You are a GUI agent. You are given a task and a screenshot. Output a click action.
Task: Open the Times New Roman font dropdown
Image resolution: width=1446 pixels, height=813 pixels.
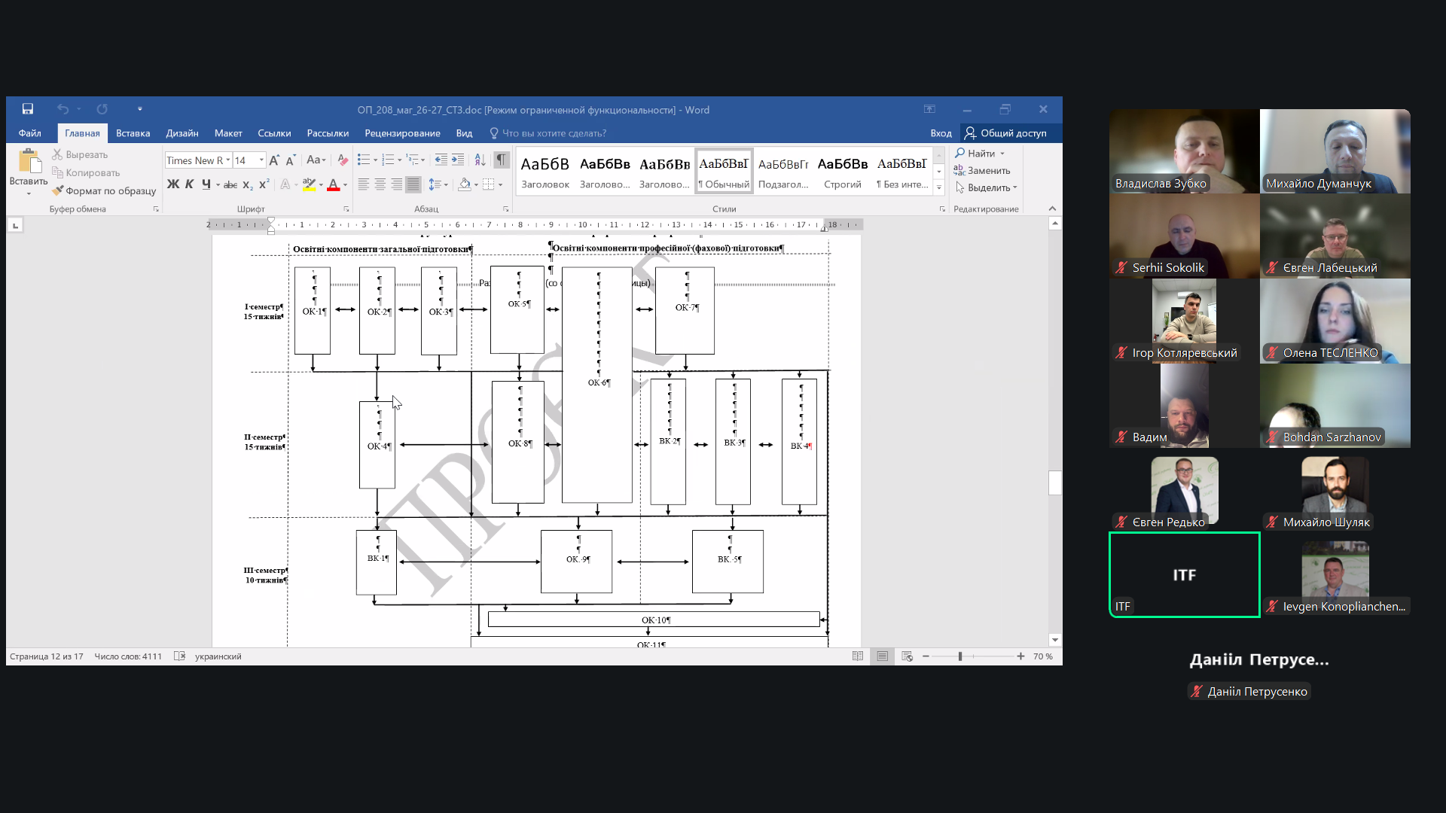coord(228,160)
